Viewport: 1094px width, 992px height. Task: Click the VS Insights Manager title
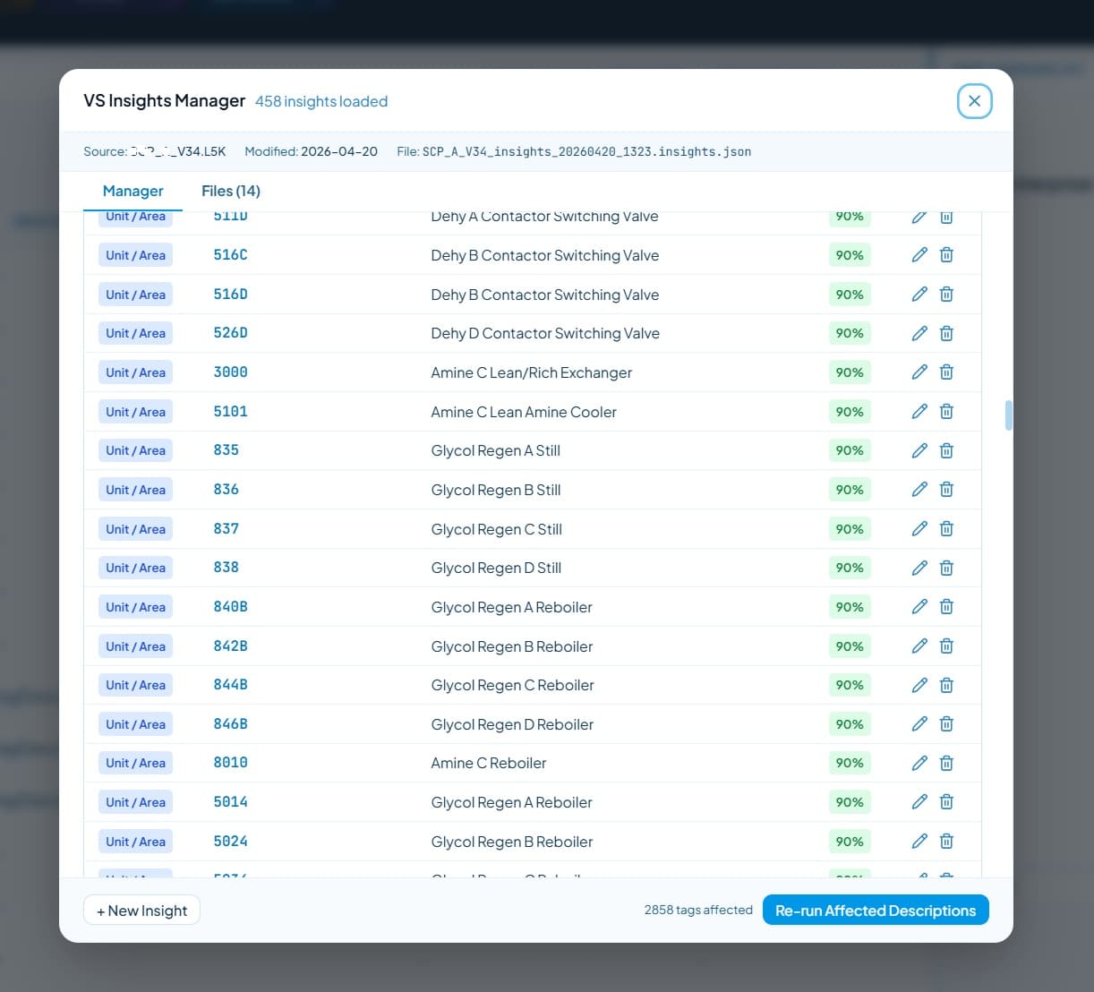tap(164, 100)
